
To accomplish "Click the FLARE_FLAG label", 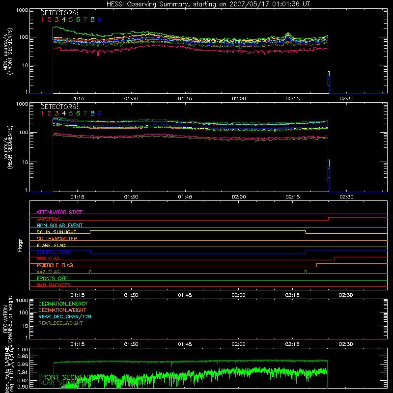I will tap(51, 245).
